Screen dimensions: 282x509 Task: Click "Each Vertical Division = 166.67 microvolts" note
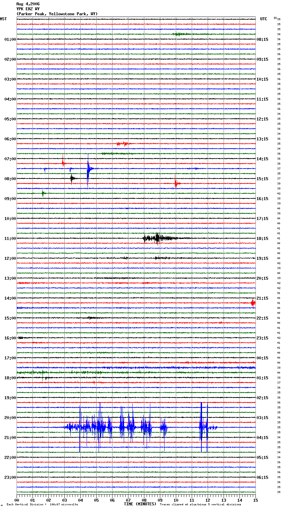click(x=42, y=504)
